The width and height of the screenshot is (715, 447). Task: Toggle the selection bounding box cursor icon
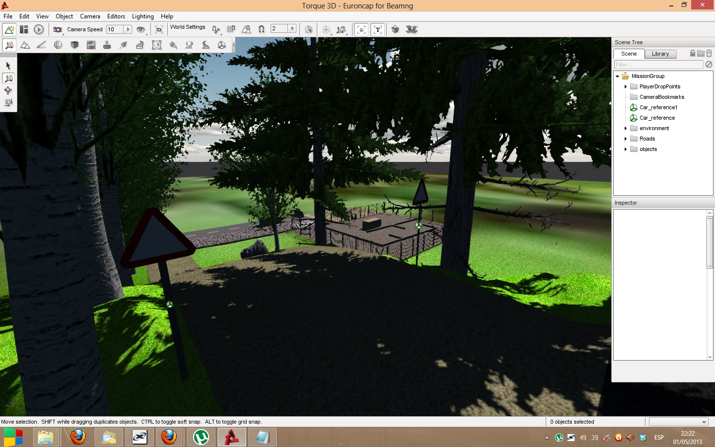tap(308, 29)
